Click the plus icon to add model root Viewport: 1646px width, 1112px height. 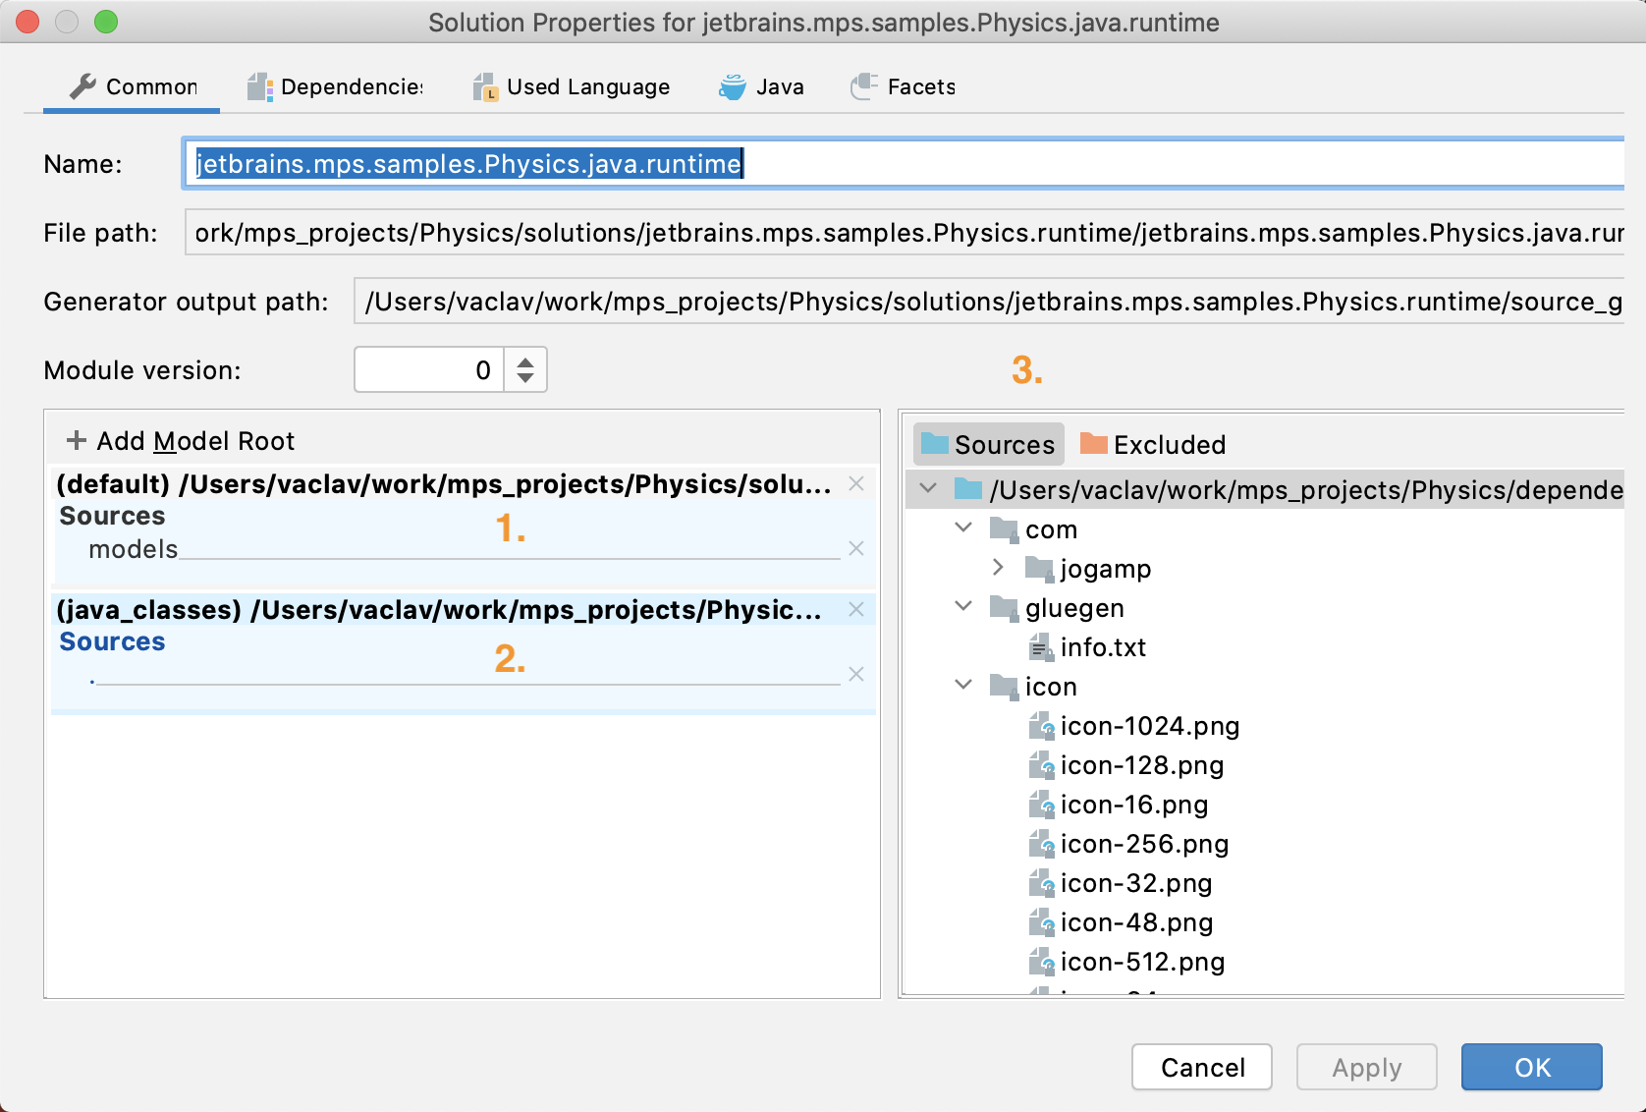pyautogui.click(x=76, y=441)
